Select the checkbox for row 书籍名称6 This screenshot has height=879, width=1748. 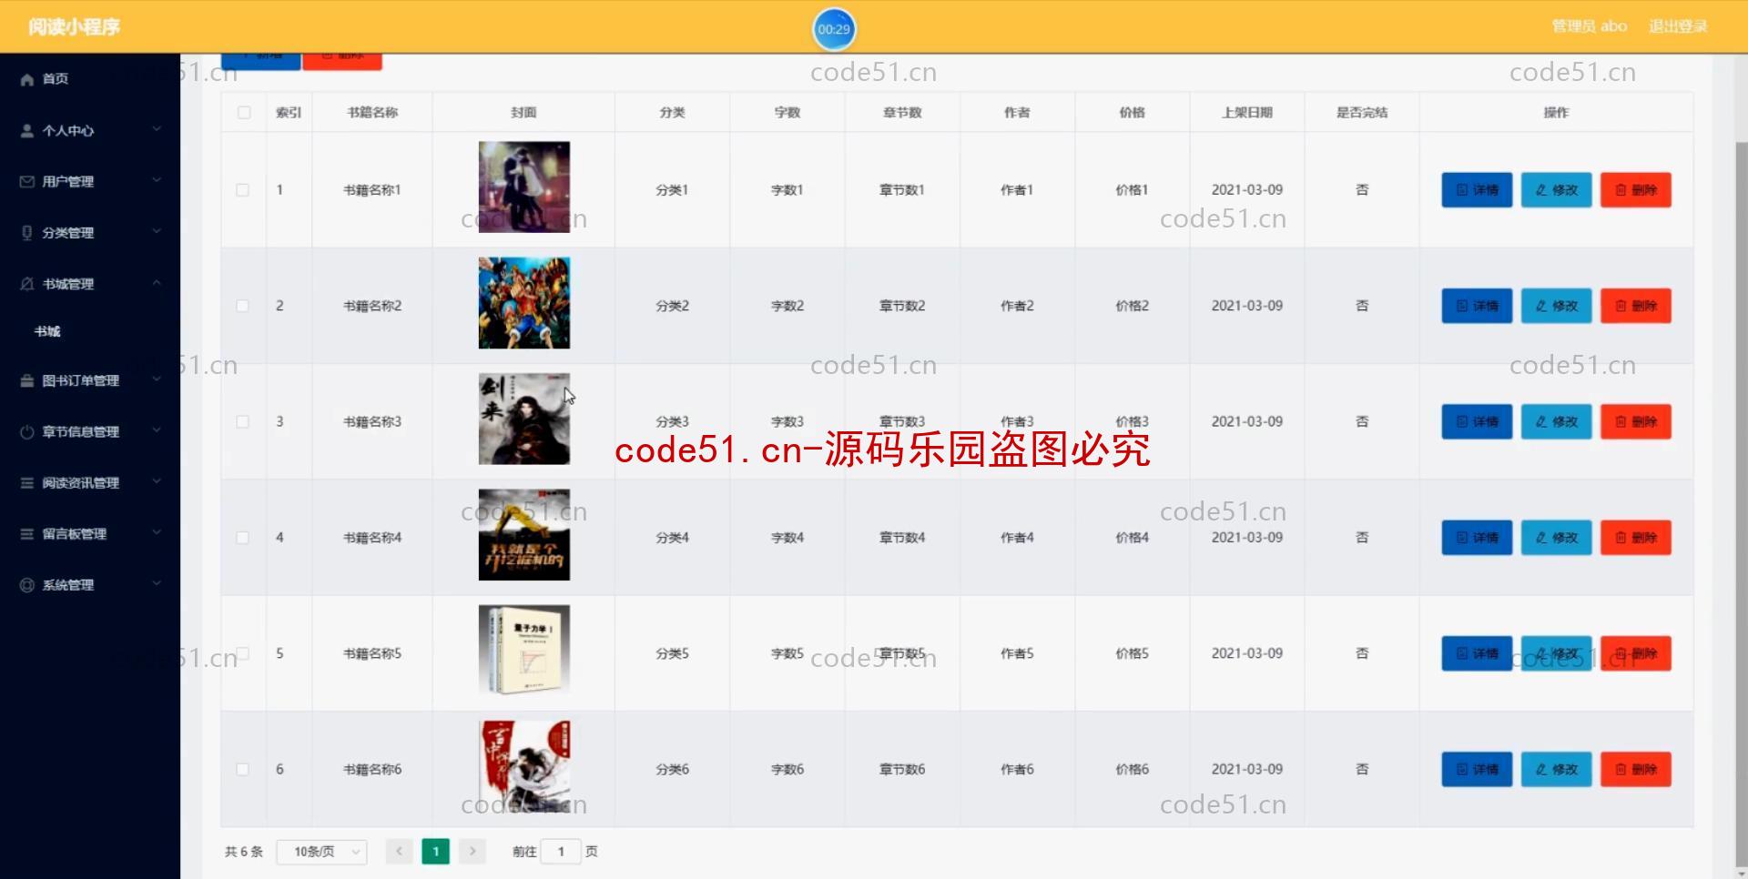243,769
